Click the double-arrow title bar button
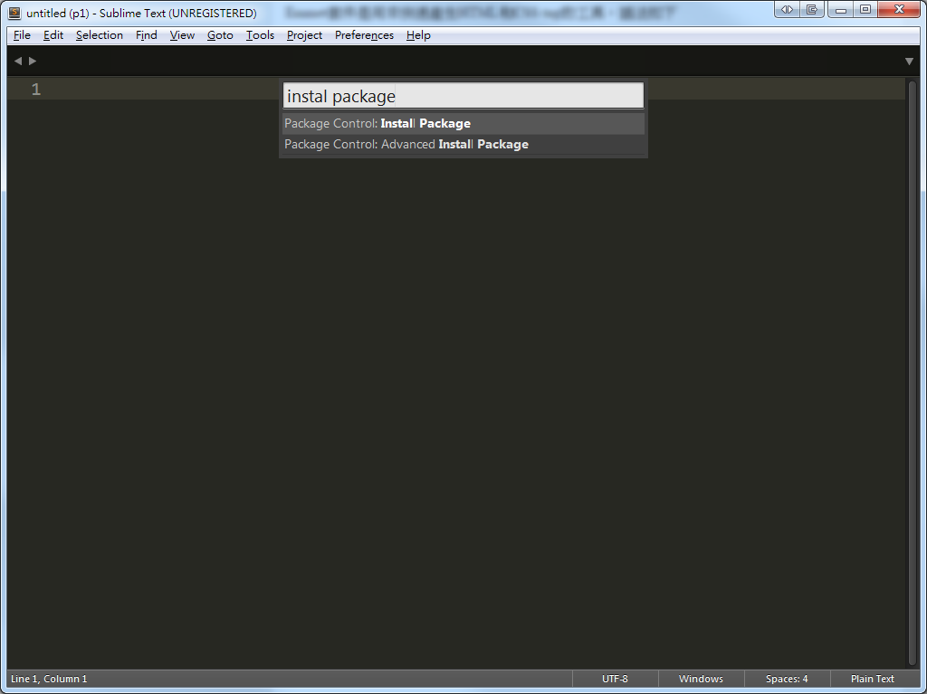The image size is (927, 694). click(787, 9)
